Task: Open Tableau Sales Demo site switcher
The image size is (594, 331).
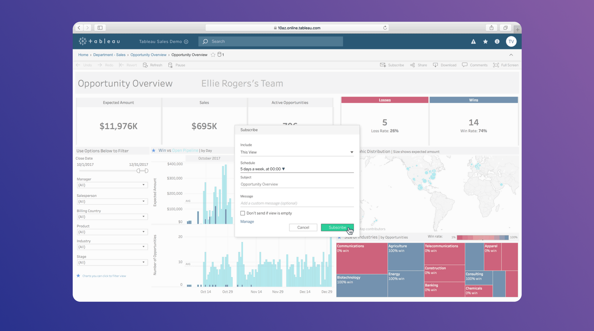Action: tap(163, 41)
